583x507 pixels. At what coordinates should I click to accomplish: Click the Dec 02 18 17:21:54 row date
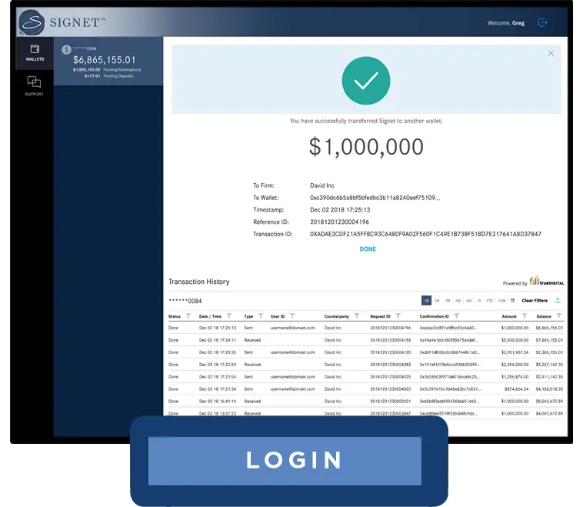pos(218,377)
